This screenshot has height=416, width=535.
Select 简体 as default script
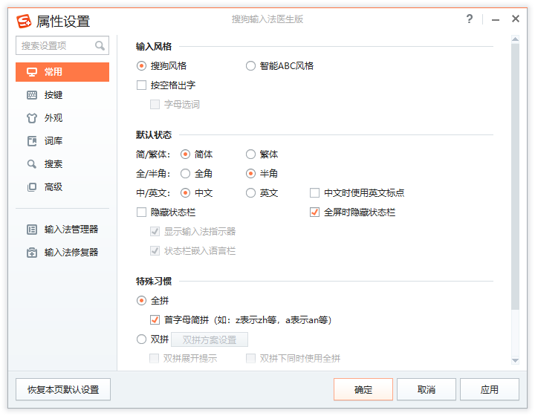(185, 155)
